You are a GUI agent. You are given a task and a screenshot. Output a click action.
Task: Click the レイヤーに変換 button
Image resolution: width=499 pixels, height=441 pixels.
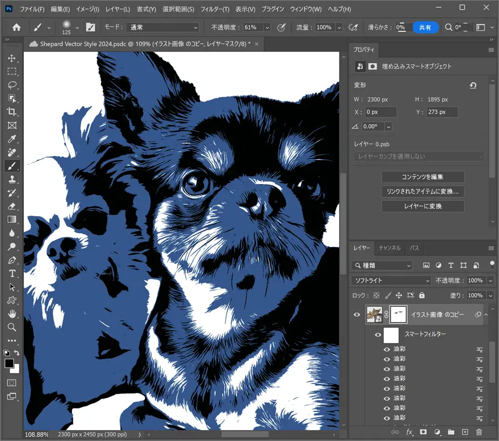[422, 206]
